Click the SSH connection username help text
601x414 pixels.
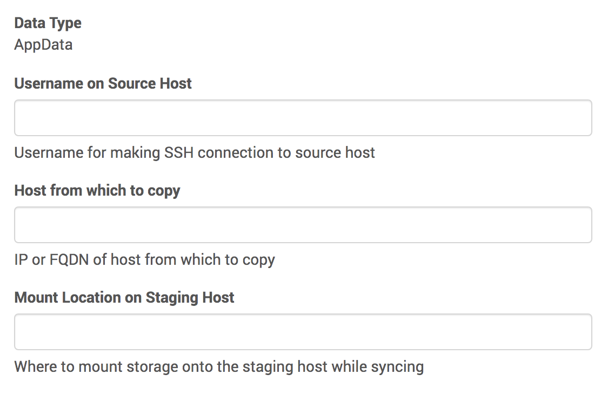tap(195, 152)
